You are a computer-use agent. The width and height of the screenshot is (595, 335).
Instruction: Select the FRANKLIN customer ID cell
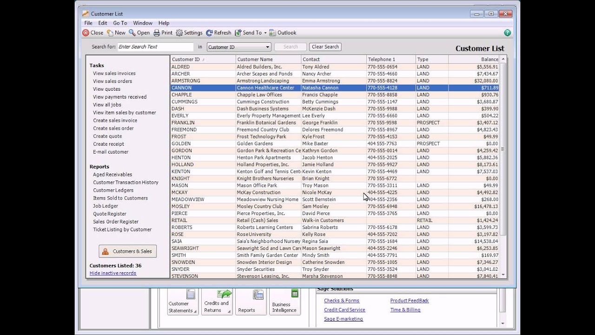click(203, 122)
